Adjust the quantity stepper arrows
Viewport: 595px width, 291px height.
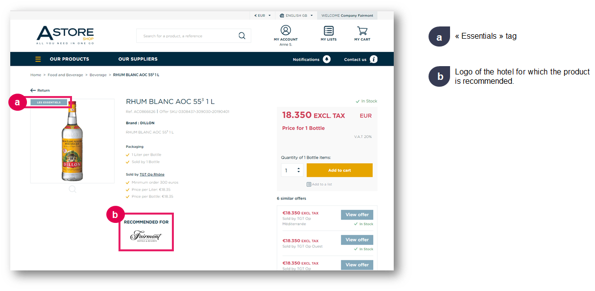299,170
